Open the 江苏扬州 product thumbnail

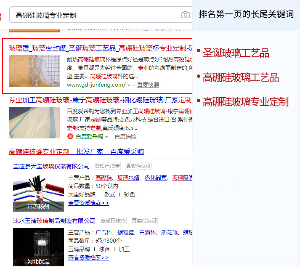38,193
